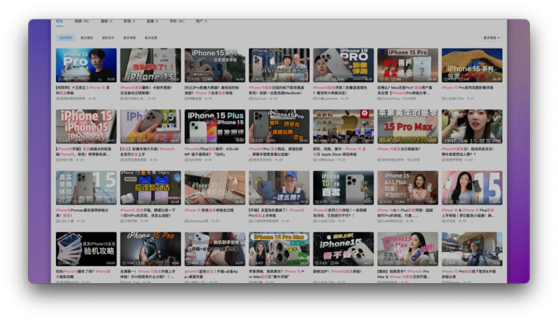Open the Apple Store crowd thumbnail
Image resolution: width=558 pixels, height=321 pixels.
[x=344, y=126]
